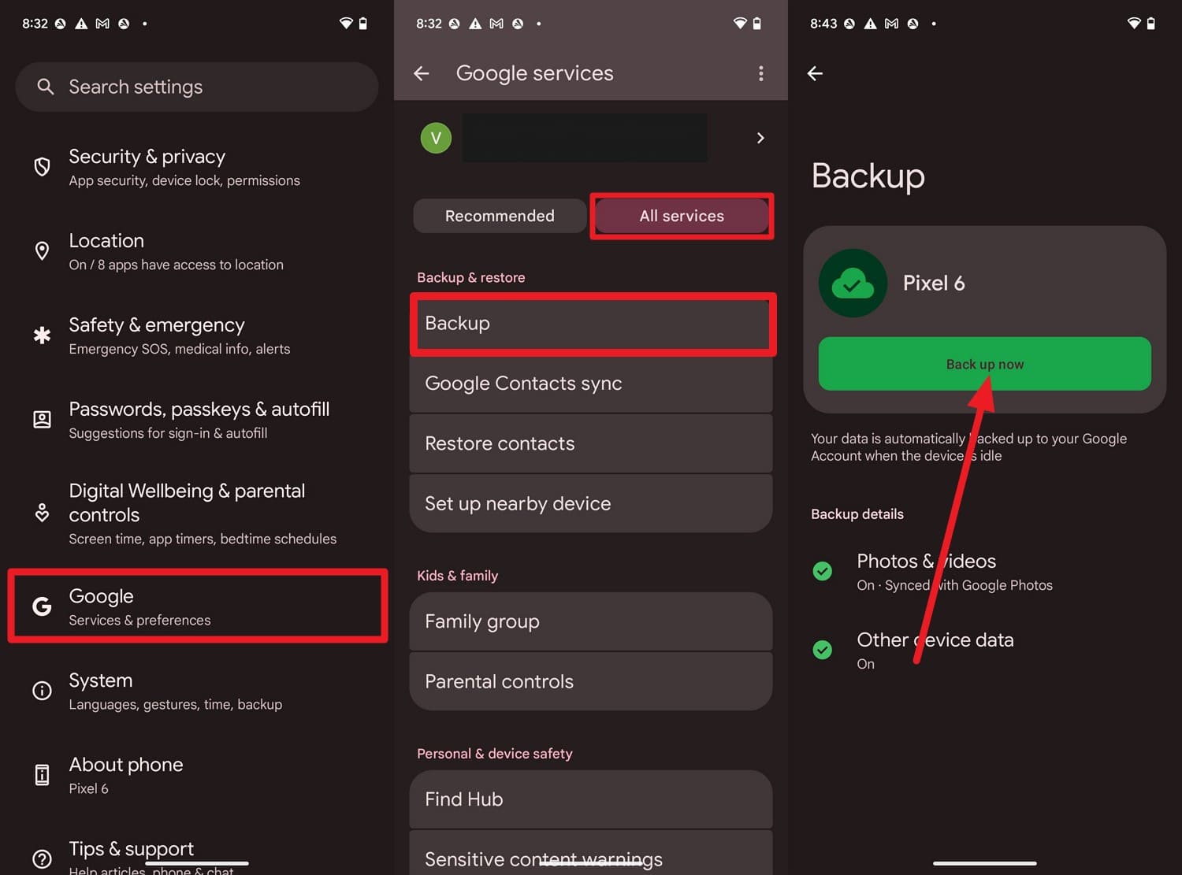Image resolution: width=1182 pixels, height=875 pixels.
Task: Tap warning triangle notification on Settings screen
Action: (x=81, y=24)
